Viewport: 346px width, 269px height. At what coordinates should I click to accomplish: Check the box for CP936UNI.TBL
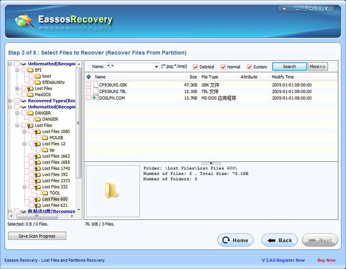88,91
